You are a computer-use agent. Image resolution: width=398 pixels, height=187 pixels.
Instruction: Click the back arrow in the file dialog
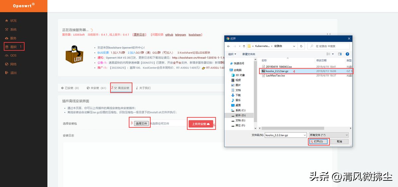(x=228, y=46)
